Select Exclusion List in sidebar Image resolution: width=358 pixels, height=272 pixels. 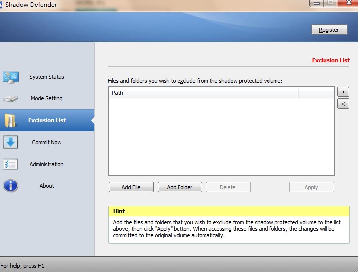click(x=47, y=120)
